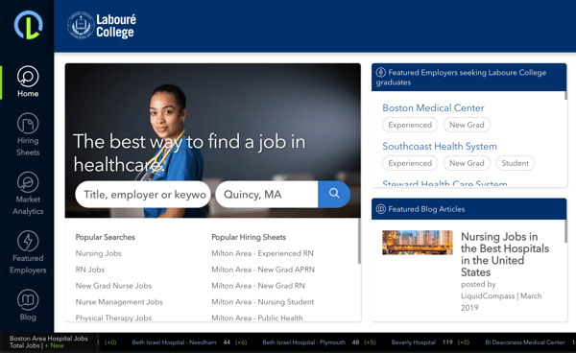Open the Market Analytics icon
The image size is (576, 353).
point(28,182)
